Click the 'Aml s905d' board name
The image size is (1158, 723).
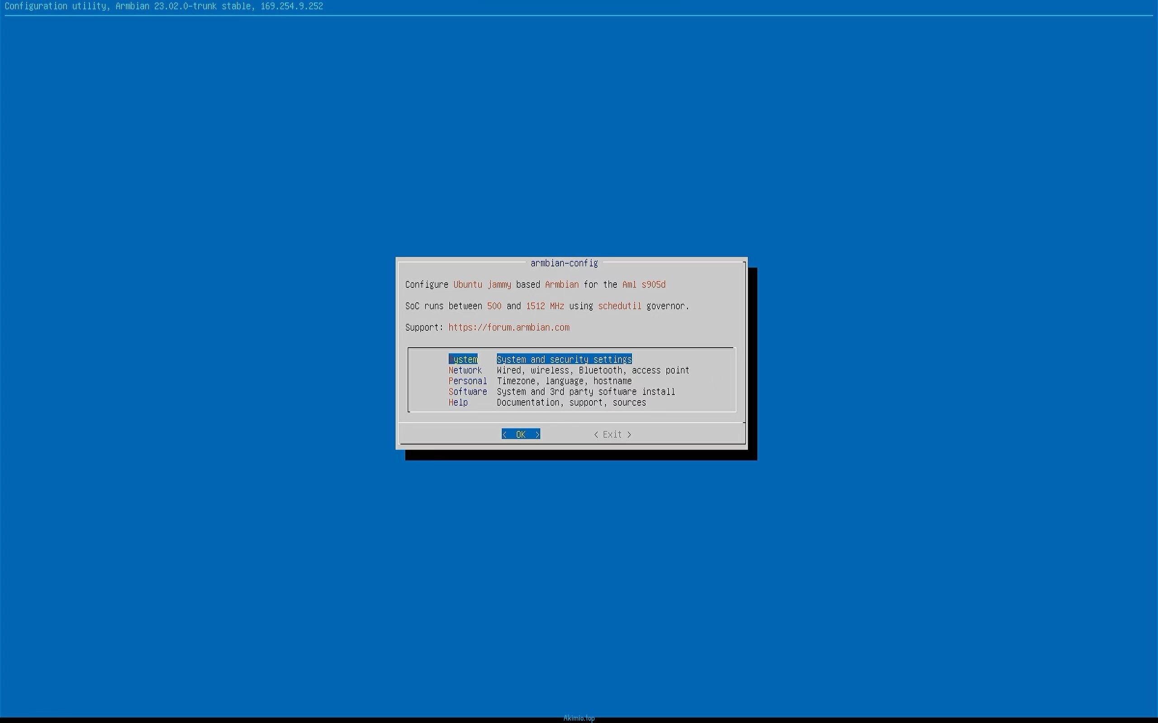click(x=644, y=285)
